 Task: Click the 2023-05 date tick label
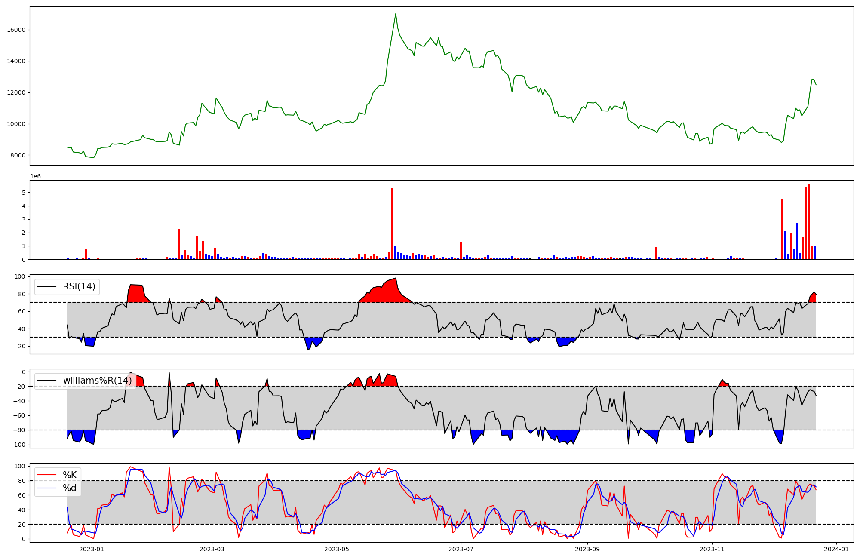(x=337, y=549)
